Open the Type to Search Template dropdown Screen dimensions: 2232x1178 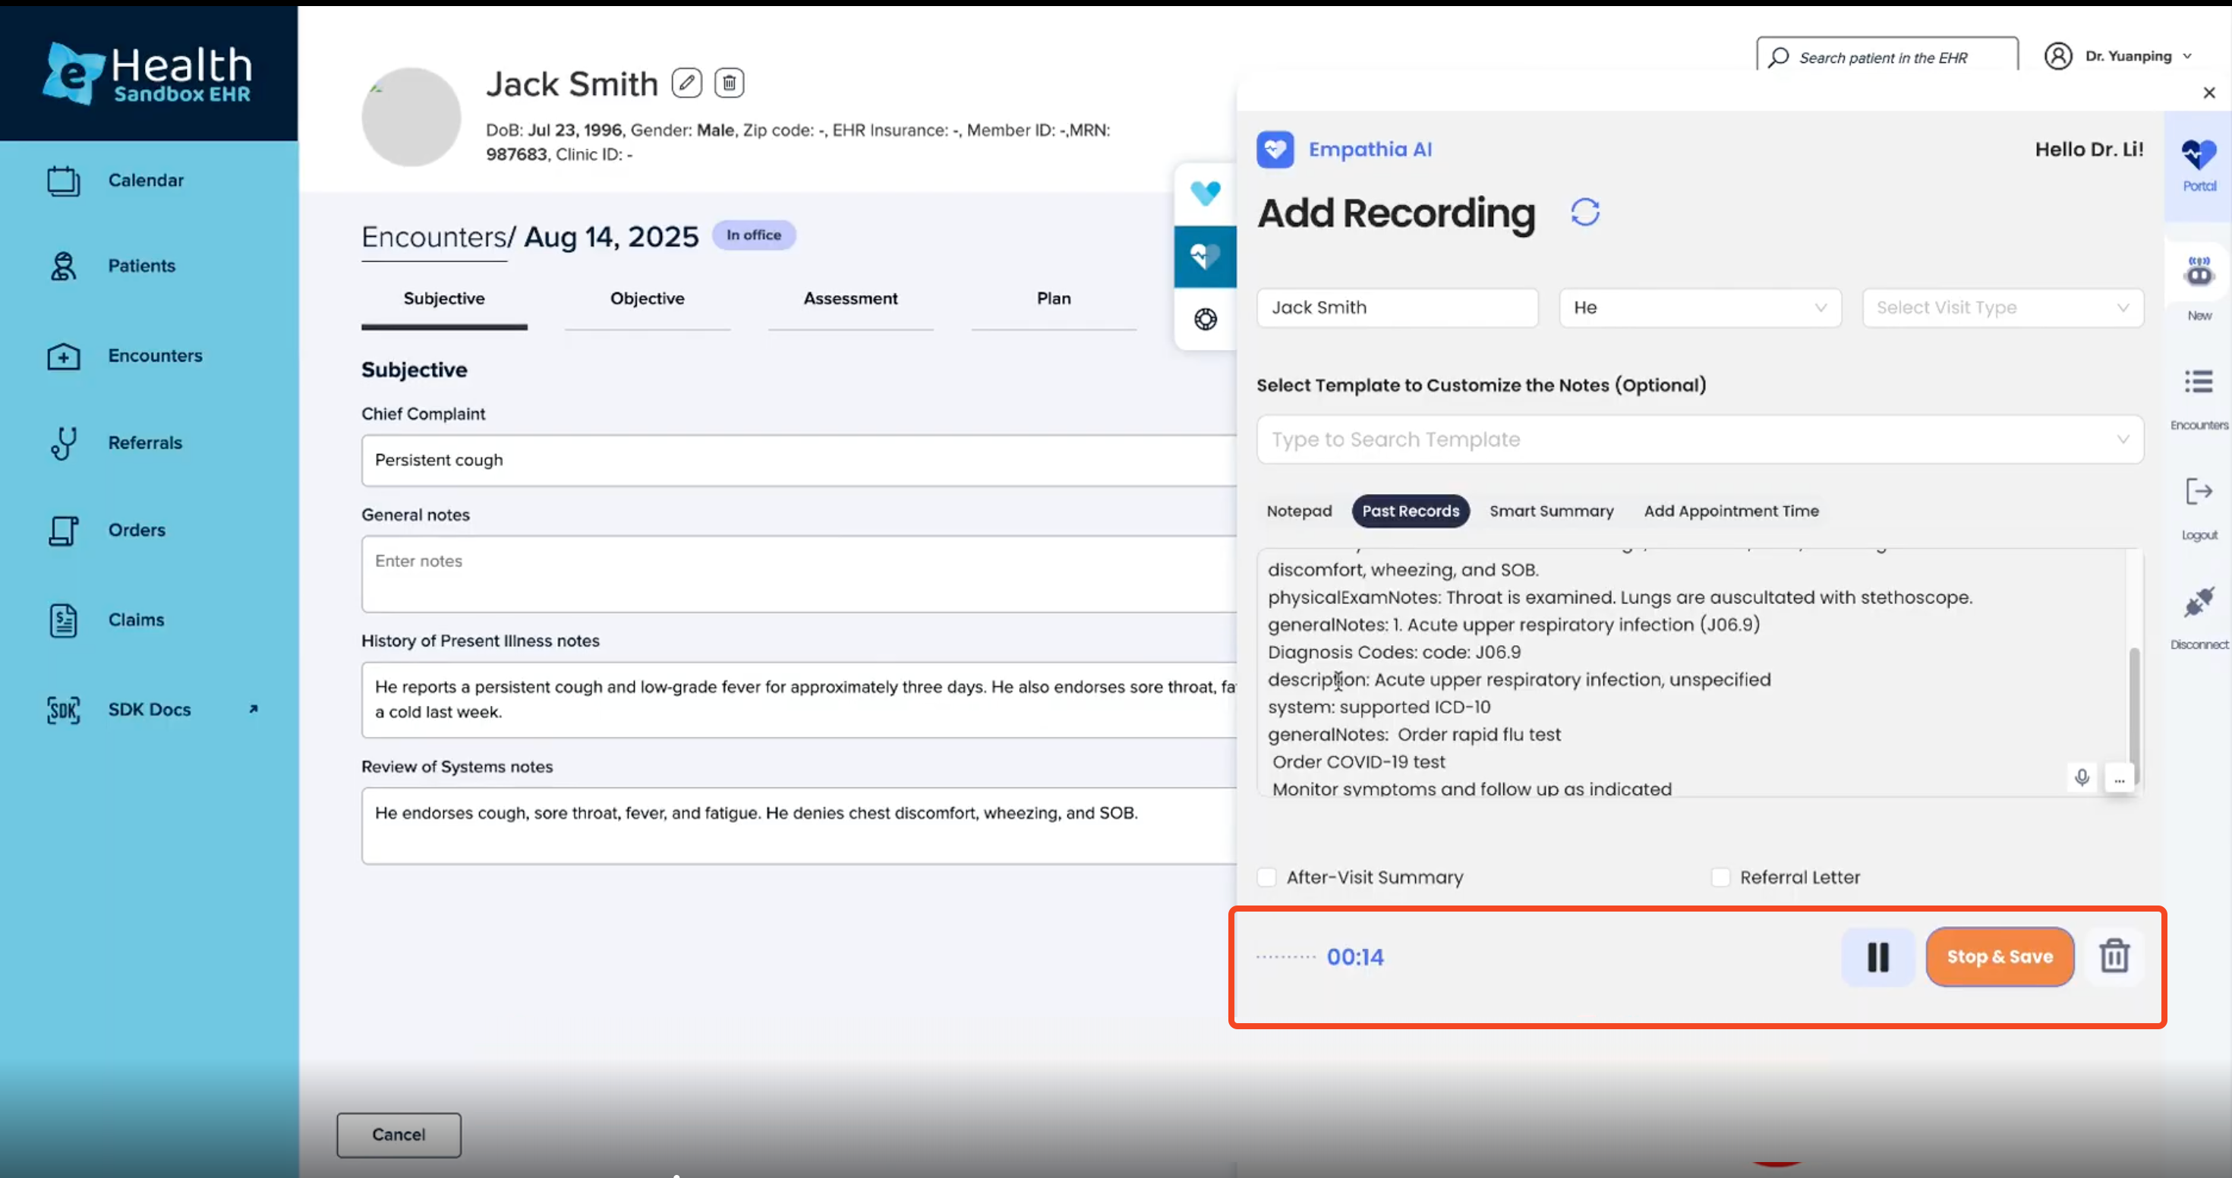(x=1699, y=439)
